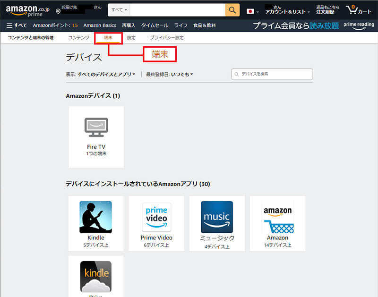Open the ミュージック music app tile

tap(217, 223)
